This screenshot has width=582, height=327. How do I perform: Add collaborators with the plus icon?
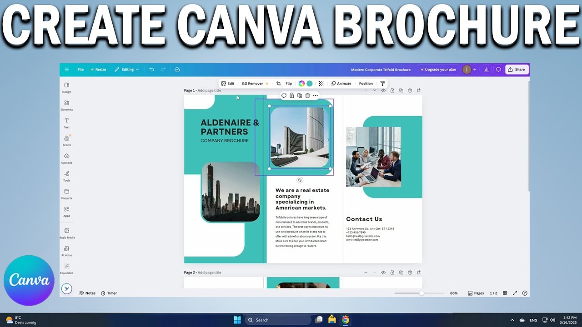[475, 69]
